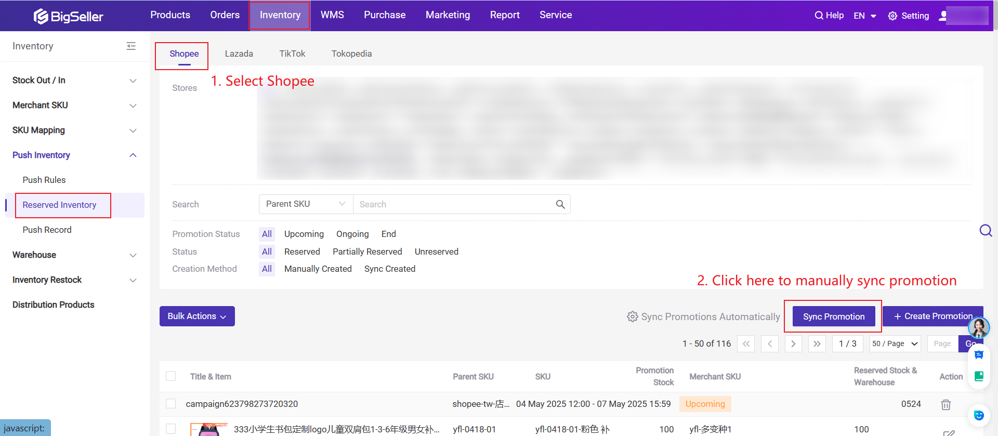Open the Products menu
Image resolution: width=998 pixels, height=436 pixels.
(170, 15)
